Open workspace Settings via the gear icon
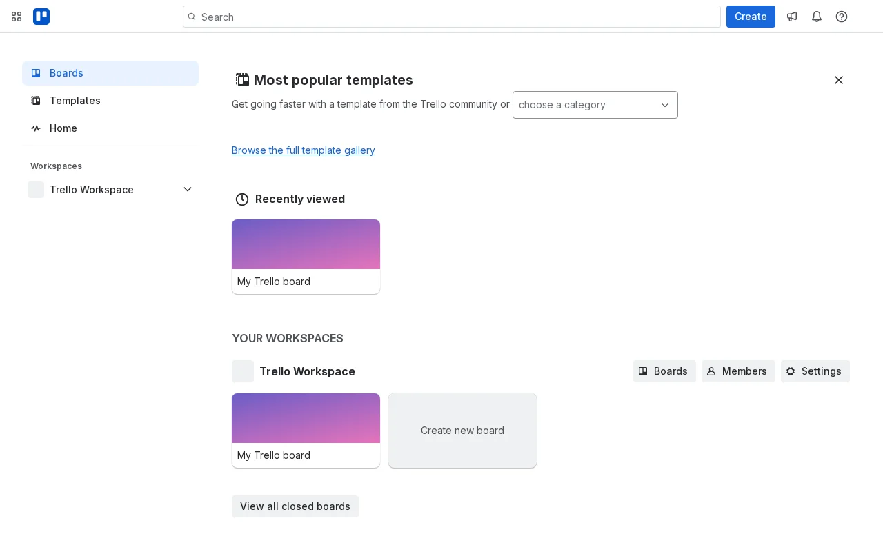 [791, 371]
